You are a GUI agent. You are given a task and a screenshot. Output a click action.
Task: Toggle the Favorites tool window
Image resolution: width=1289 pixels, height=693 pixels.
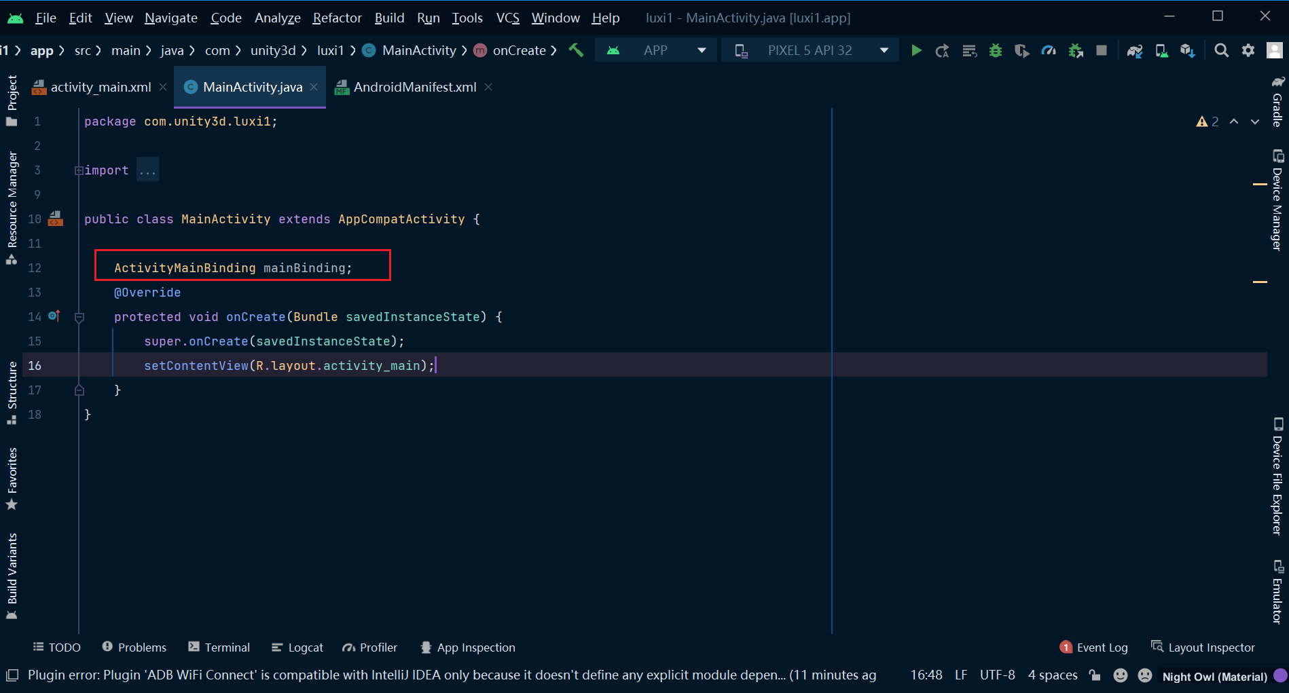pyautogui.click(x=12, y=479)
